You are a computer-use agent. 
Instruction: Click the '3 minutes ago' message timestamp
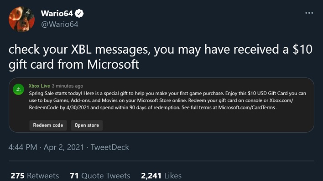tap(68, 86)
